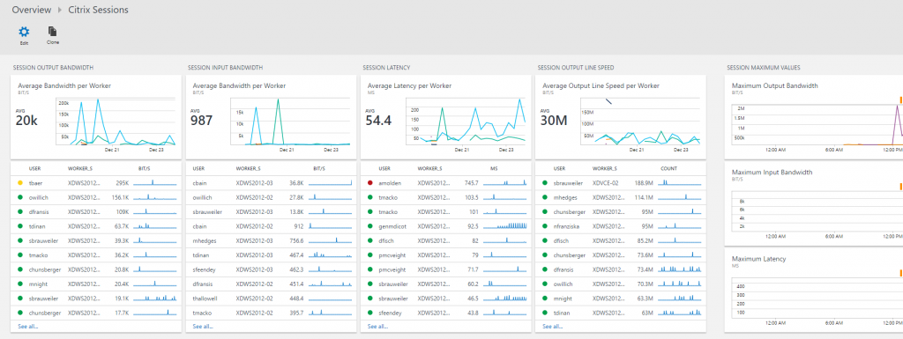Select Citrix Sessions breadcrumb item
903x339 pixels.
99,10
